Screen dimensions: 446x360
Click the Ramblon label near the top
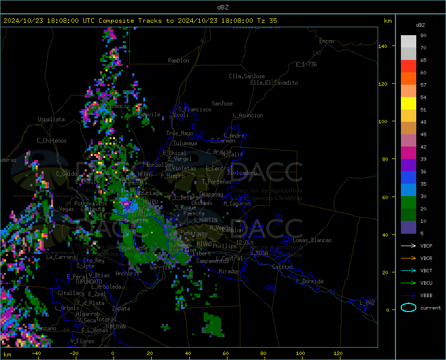178,60
